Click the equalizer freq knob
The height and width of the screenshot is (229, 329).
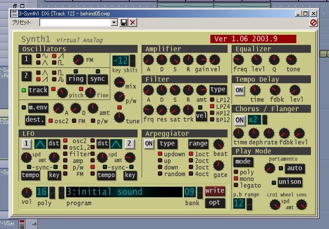coord(239,60)
